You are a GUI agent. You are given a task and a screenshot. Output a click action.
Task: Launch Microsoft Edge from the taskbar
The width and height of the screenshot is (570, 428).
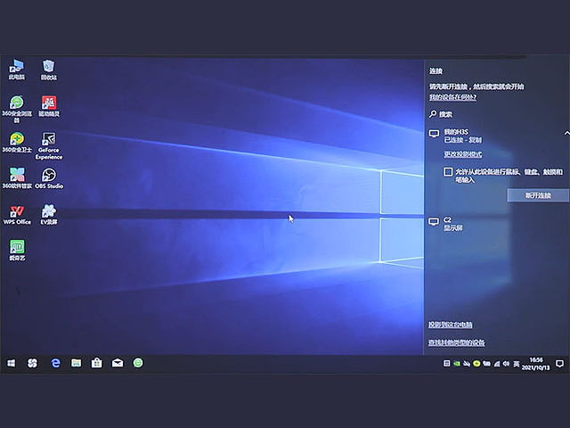click(55, 363)
